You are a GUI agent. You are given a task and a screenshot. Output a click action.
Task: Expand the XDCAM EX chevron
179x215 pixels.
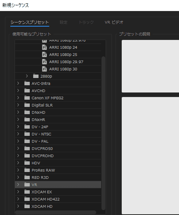pos(18,192)
